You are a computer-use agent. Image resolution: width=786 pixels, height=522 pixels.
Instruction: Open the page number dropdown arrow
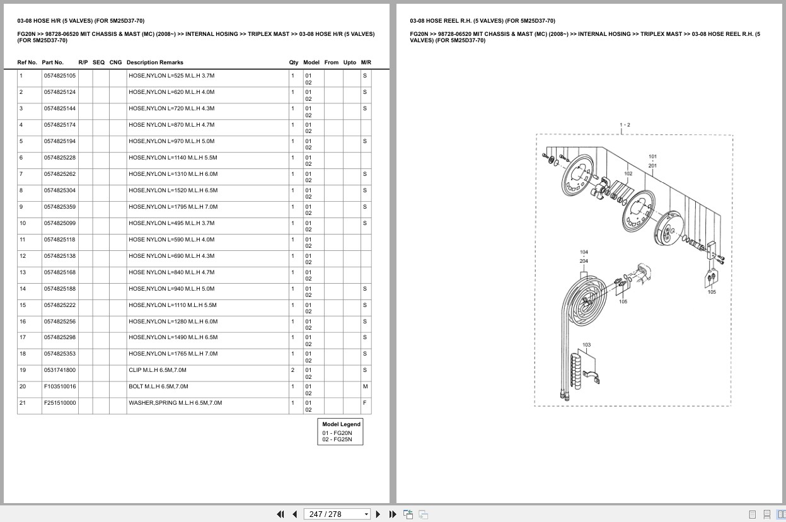pos(366,514)
